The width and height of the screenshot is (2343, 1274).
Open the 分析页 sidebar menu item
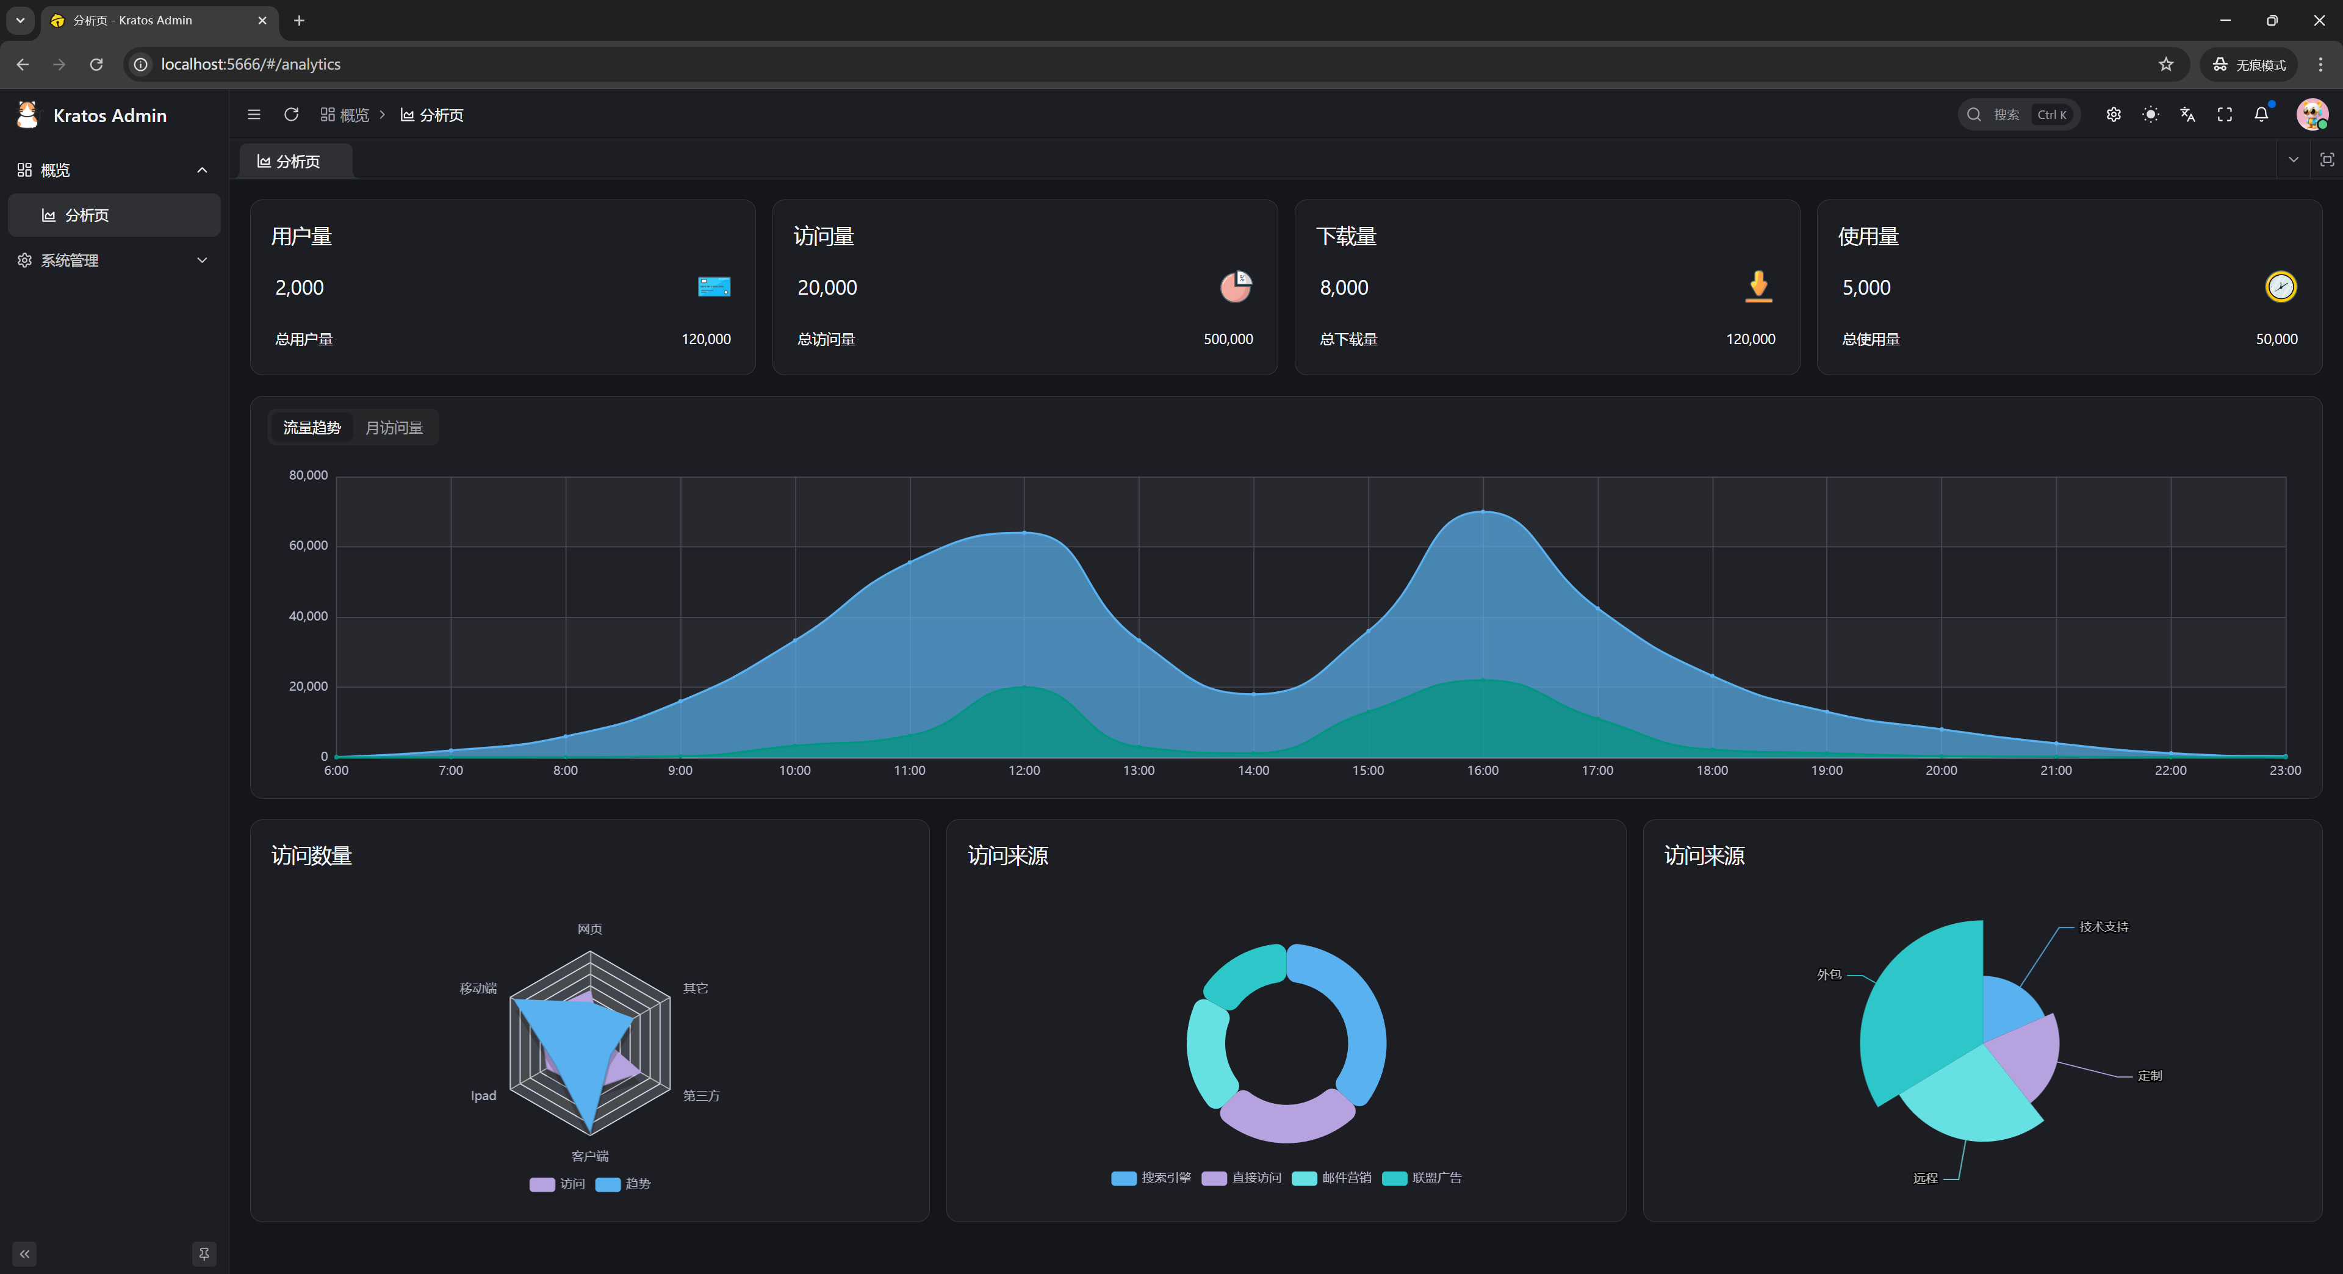(87, 215)
